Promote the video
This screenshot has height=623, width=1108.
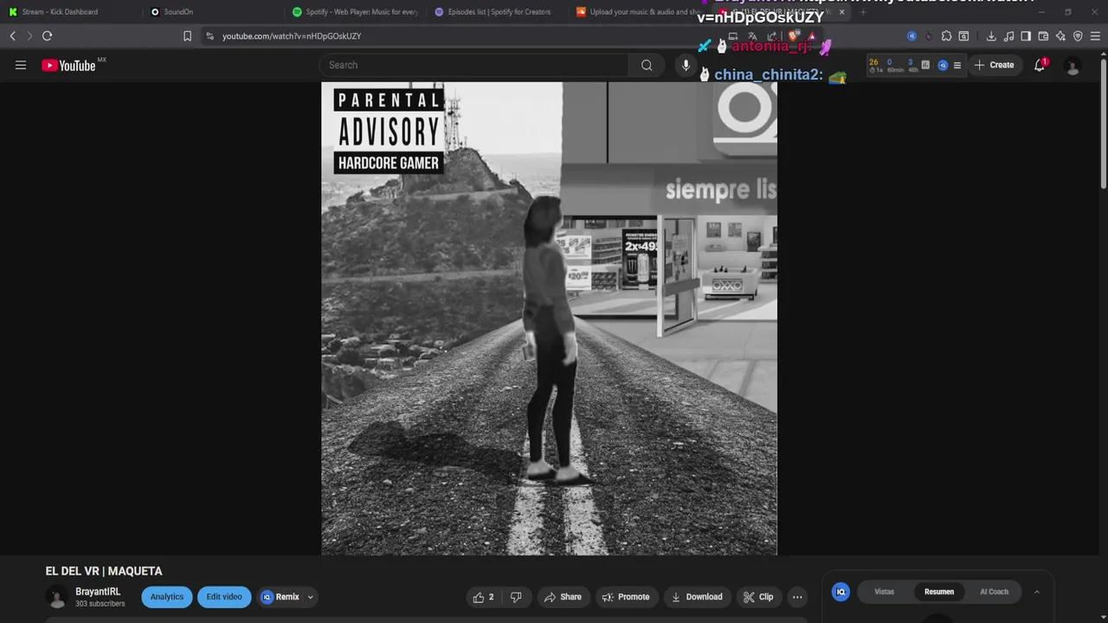[625, 597]
